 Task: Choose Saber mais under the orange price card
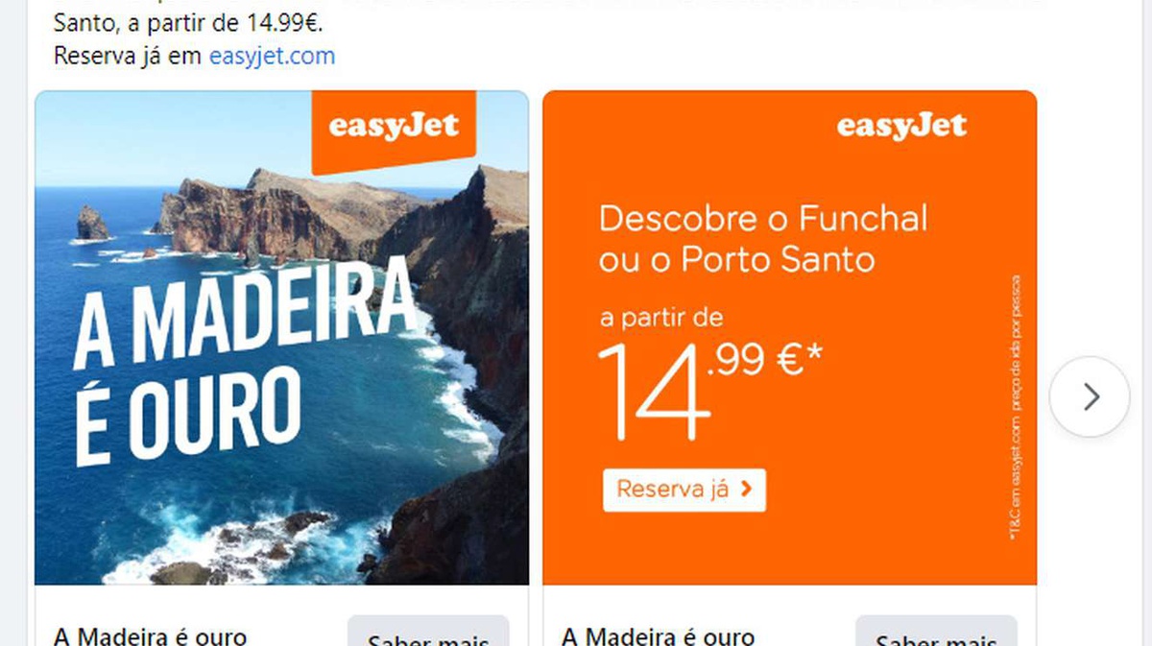[x=936, y=635]
